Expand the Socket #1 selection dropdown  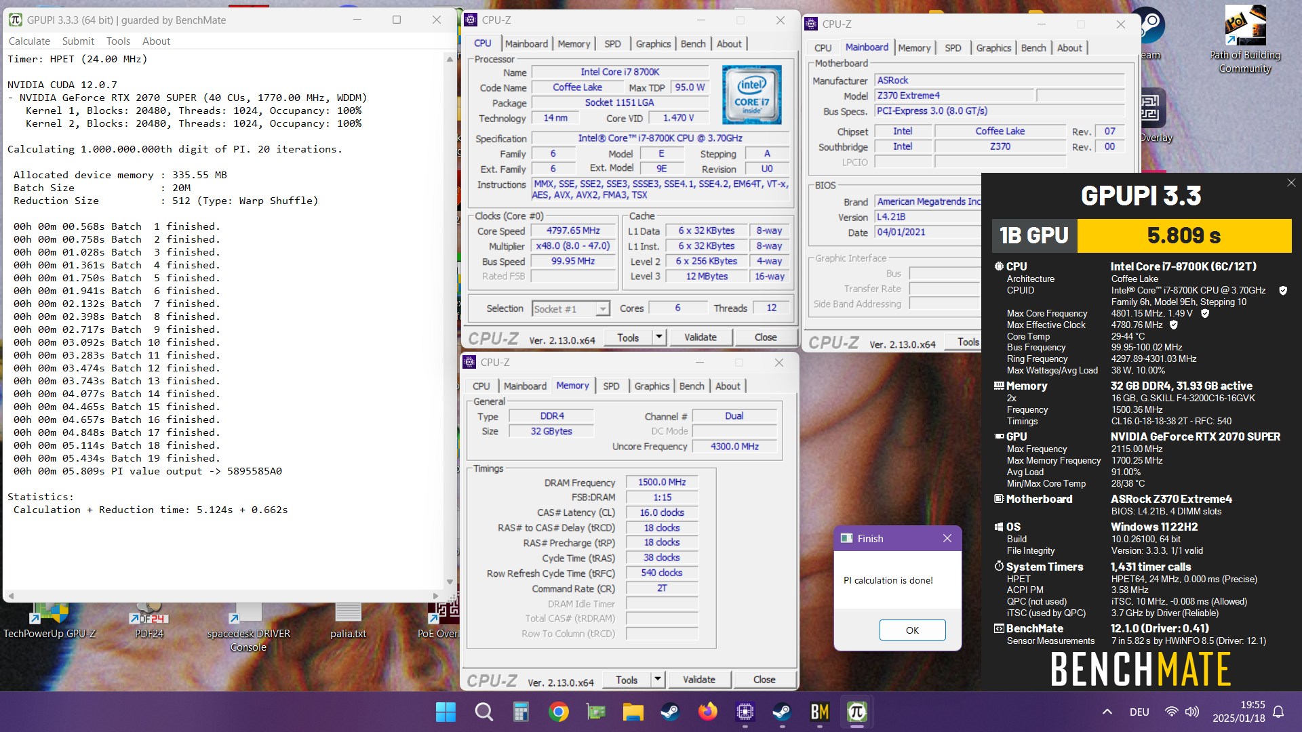pos(602,309)
